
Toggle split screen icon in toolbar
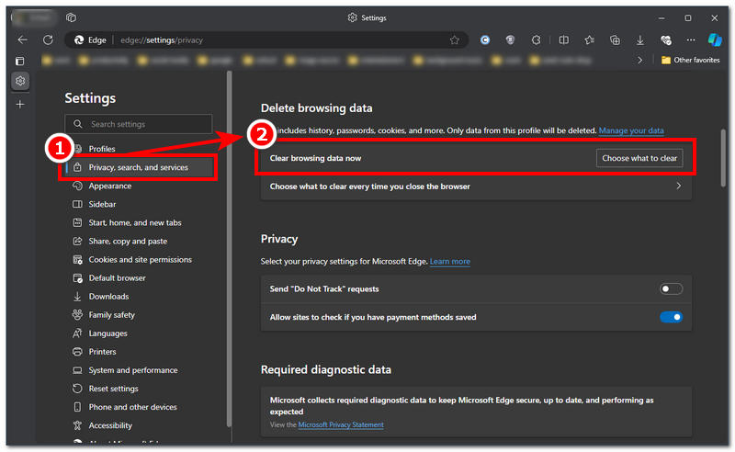click(563, 40)
